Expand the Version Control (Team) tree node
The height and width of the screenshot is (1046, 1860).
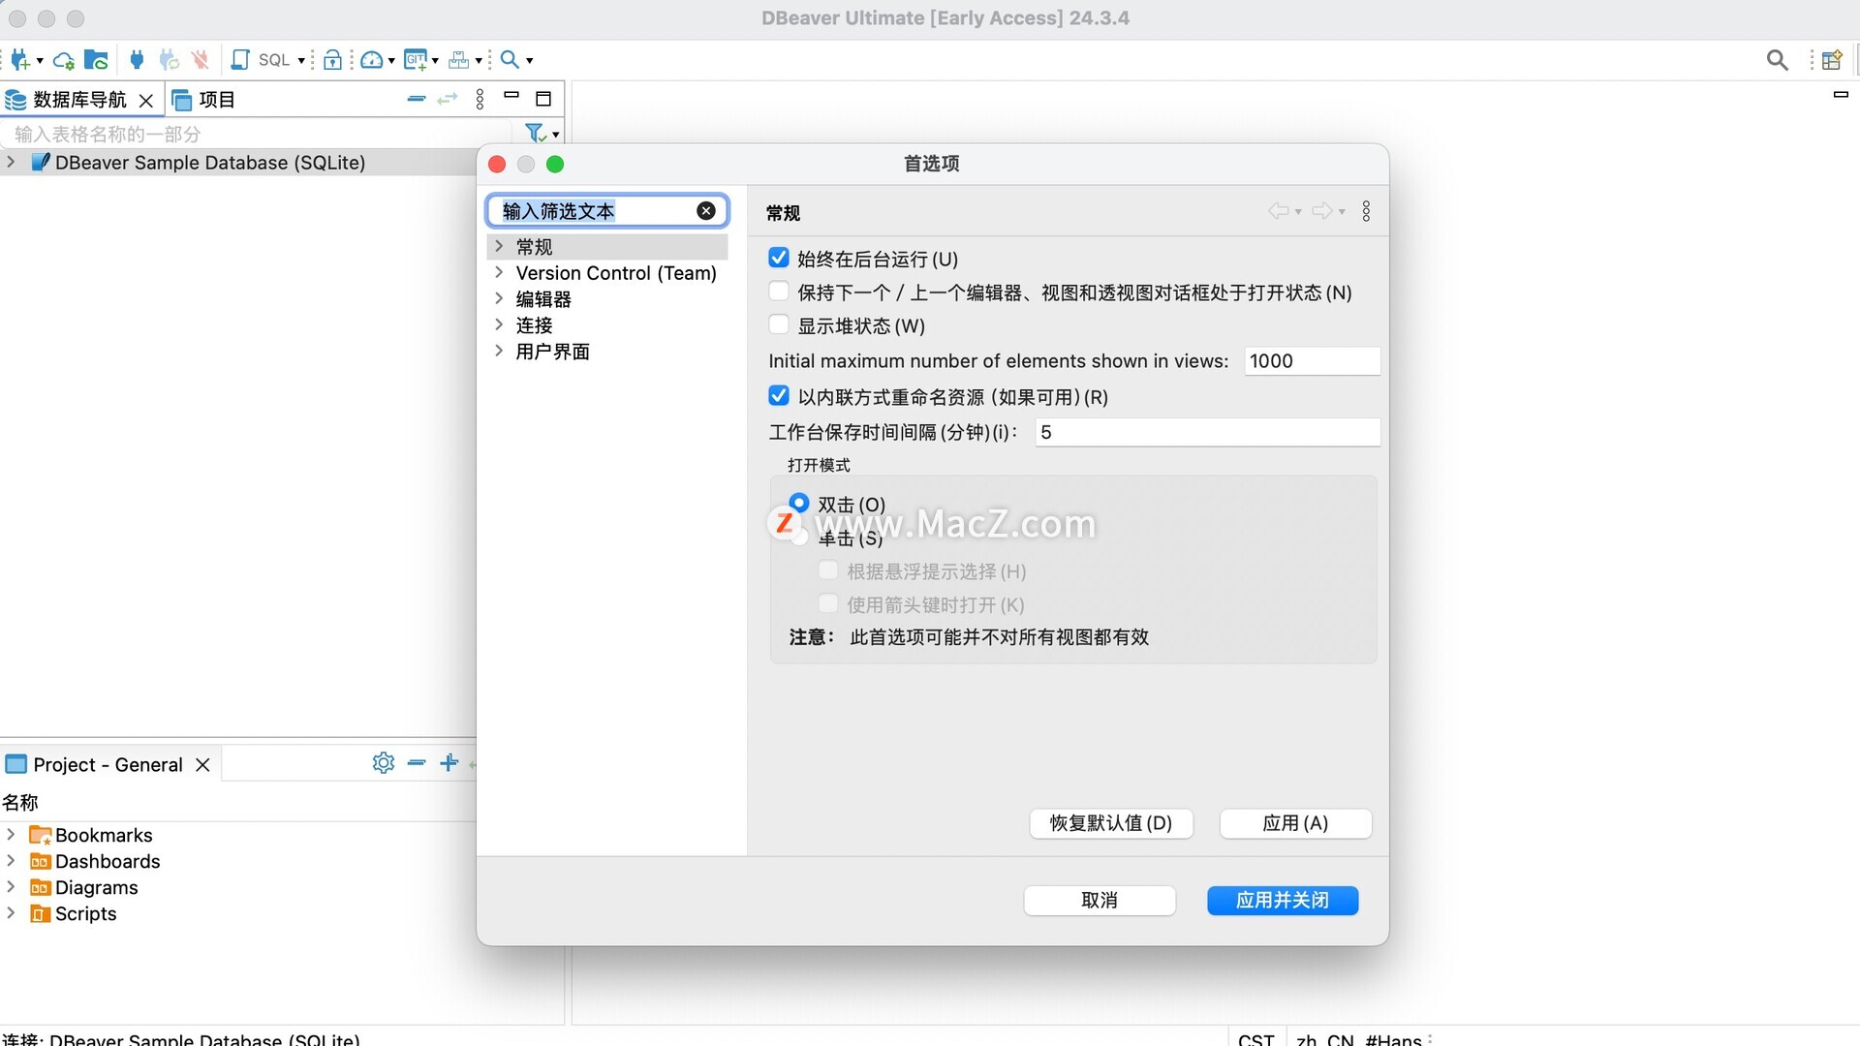point(499,272)
